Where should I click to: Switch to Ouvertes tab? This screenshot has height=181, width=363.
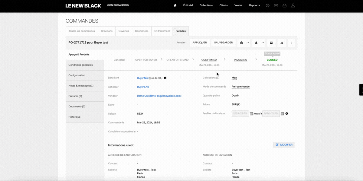tap(124, 31)
